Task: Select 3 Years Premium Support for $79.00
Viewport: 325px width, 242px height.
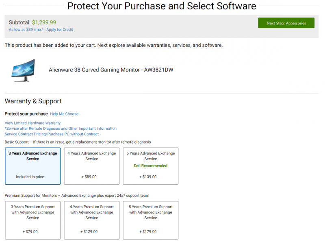Action: [x=33, y=220]
